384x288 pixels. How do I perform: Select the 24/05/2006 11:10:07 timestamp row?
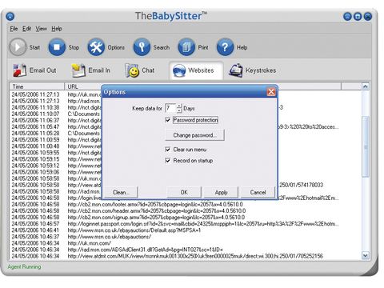(35, 114)
